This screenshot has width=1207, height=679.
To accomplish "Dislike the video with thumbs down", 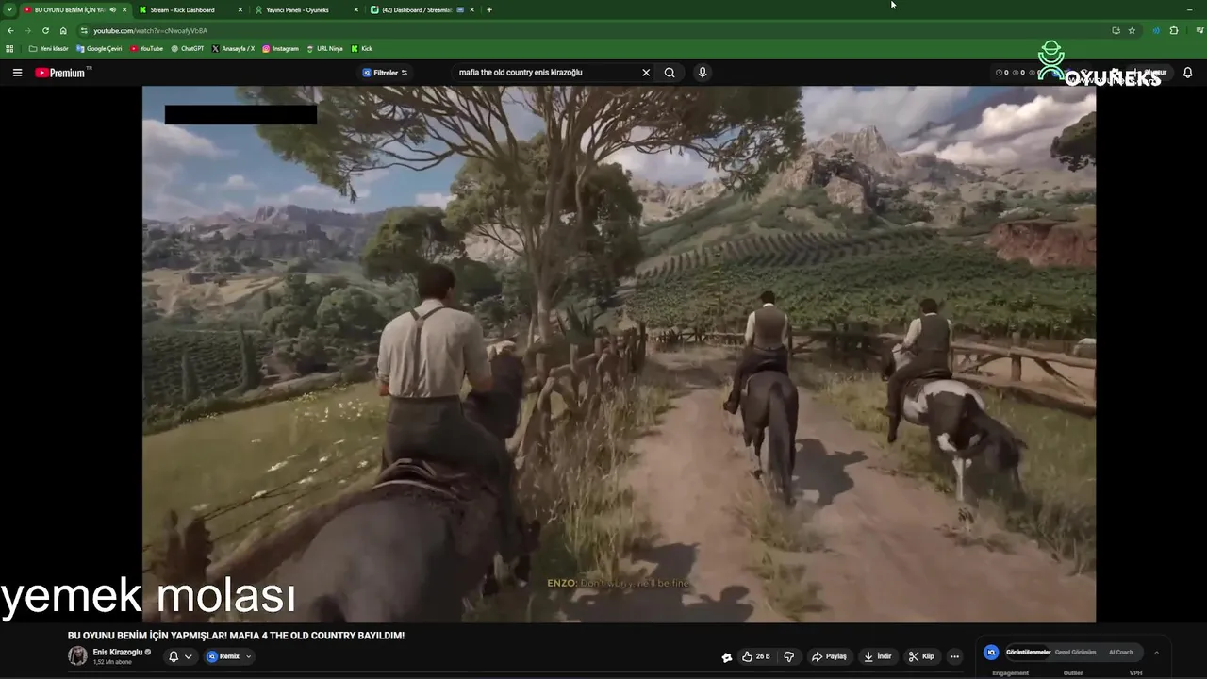I will [x=789, y=656].
